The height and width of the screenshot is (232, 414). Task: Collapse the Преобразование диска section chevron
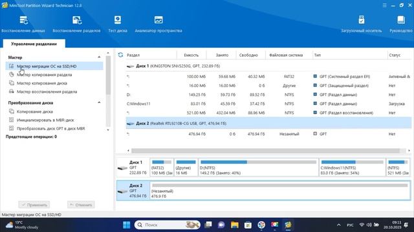click(x=99, y=102)
